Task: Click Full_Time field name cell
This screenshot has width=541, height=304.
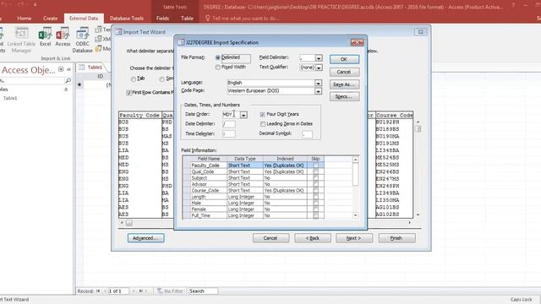Action: coord(209,215)
